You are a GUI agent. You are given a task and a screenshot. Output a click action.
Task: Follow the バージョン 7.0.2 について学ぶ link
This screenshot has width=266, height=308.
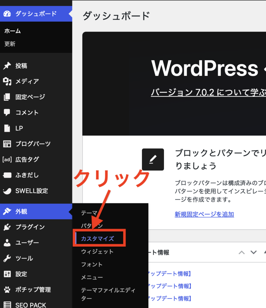pyautogui.click(x=208, y=92)
